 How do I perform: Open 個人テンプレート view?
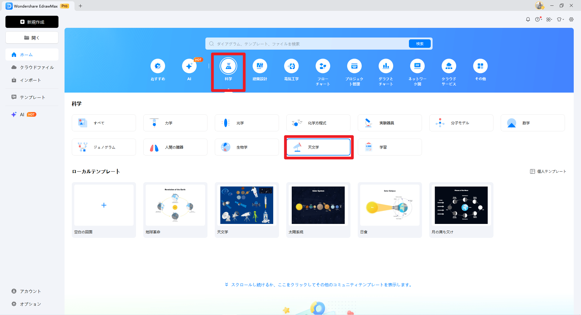coord(548,171)
